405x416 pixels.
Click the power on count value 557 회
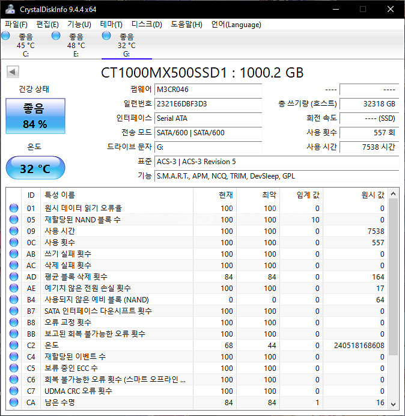(x=369, y=133)
